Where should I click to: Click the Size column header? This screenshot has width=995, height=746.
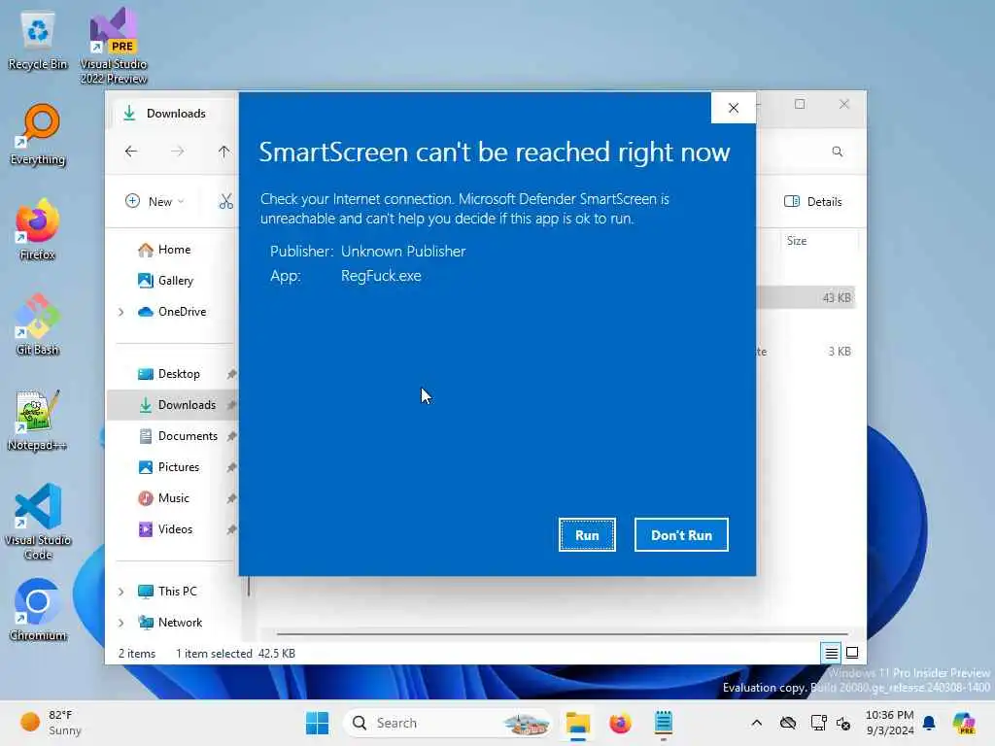tap(818, 241)
